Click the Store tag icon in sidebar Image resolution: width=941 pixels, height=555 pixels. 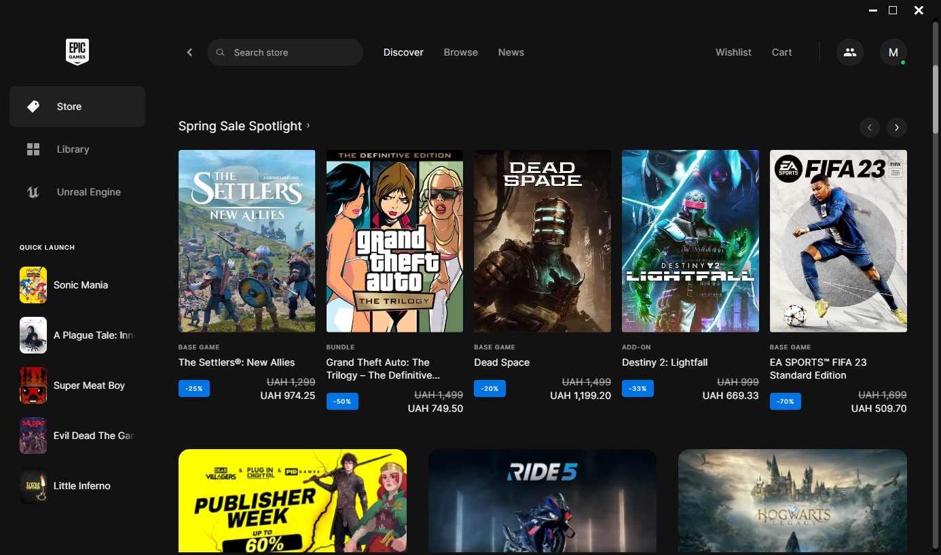(x=33, y=107)
